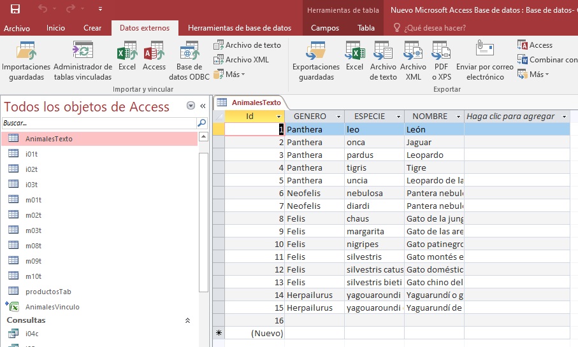Import Archivo de texto
The image size is (578, 347).
tap(247, 45)
